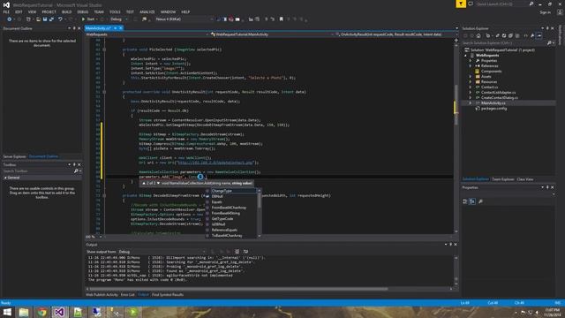
Task: Click the Sign in link
Action: pos(546,12)
